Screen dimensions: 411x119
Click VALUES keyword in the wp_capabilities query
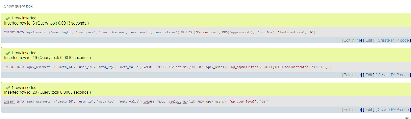point(149,67)
